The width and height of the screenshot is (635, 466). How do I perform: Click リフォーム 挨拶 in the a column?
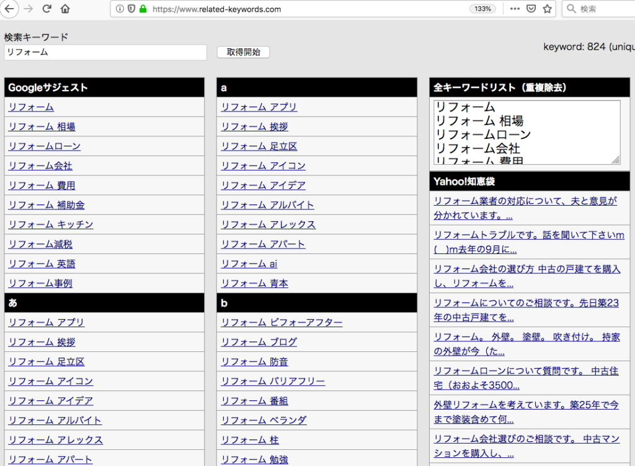(x=255, y=126)
